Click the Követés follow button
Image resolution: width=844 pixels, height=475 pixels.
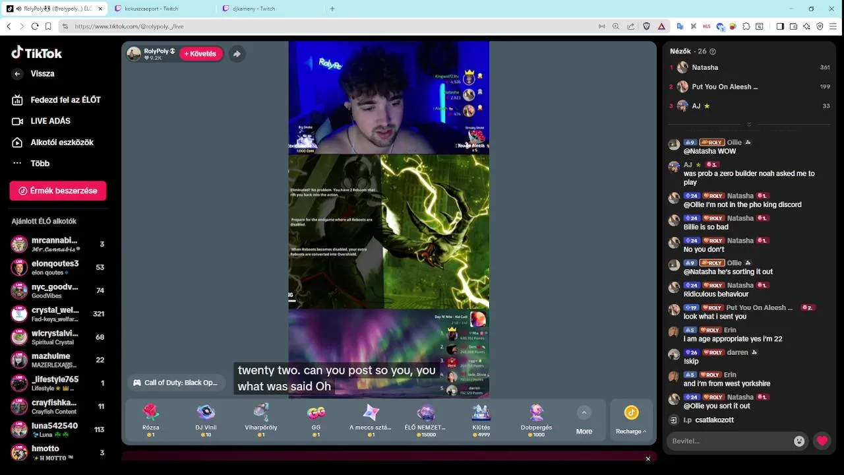click(200, 54)
